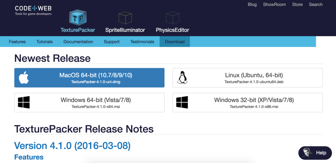Open the Support tab
Image resolution: width=336 pixels, height=163 pixels.
(x=112, y=42)
